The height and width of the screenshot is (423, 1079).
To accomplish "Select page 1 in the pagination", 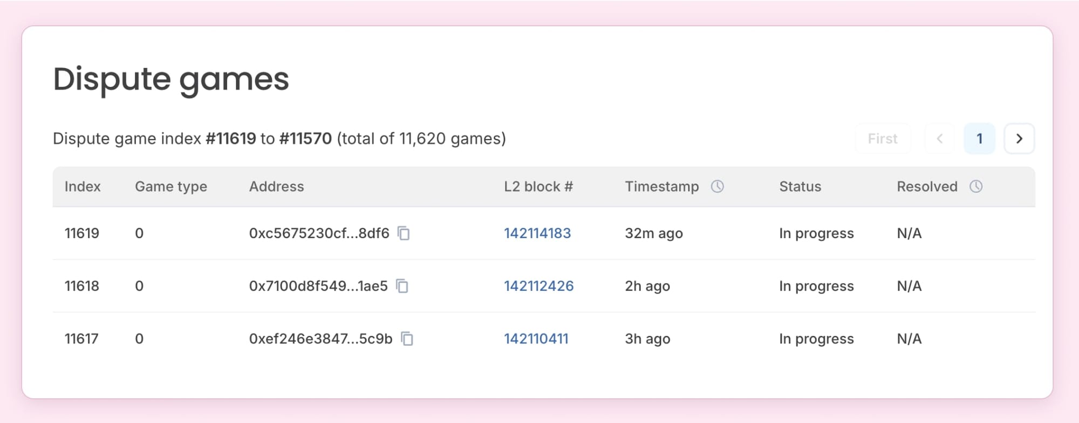I will (x=979, y=138).
